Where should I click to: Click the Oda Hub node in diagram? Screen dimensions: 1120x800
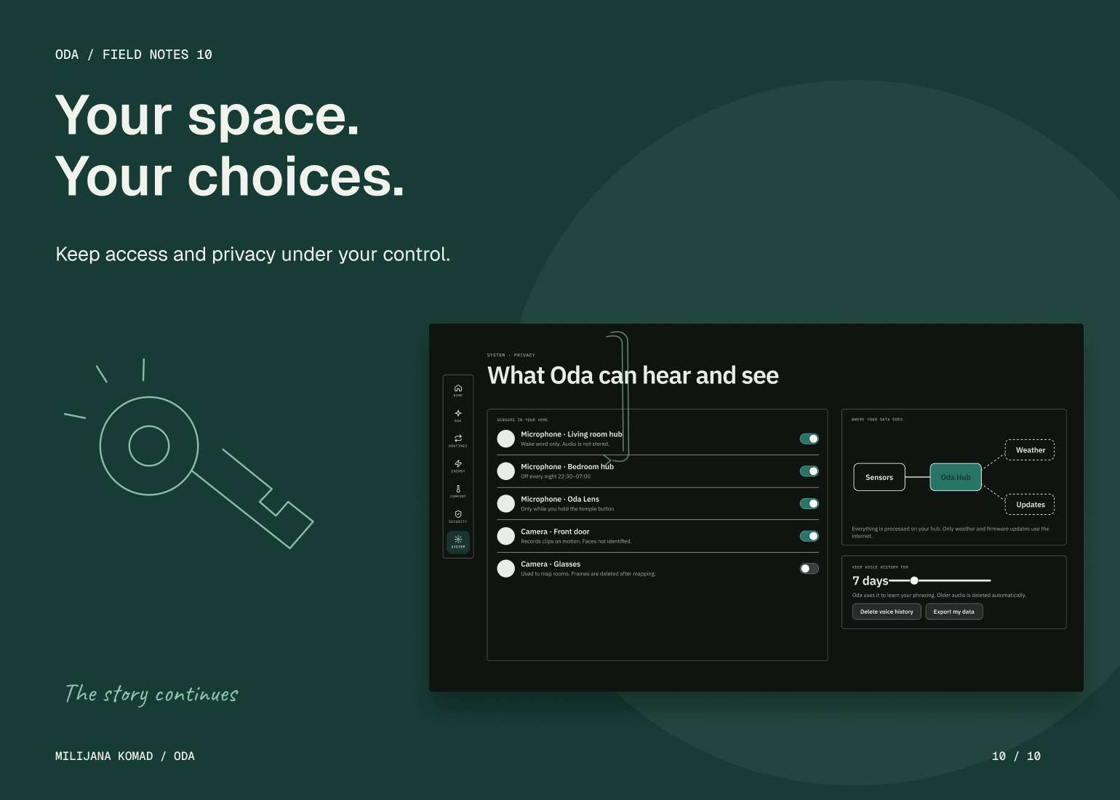[956, 477]
